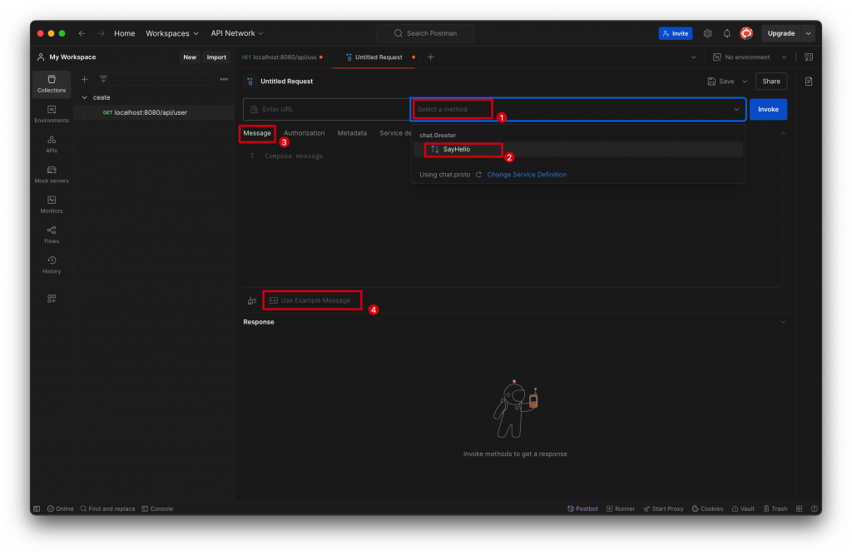Switch to the Authorization tab

click(x=305, y=133)
